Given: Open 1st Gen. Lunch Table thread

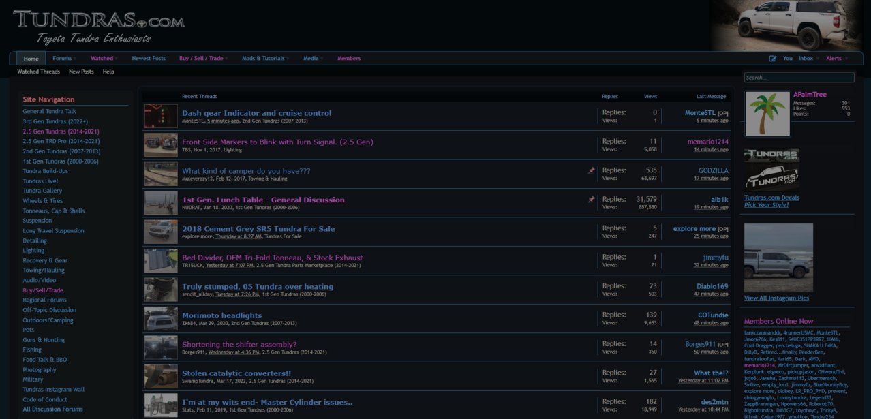Looking at the screenshot, I should click(x=263, y=200).
